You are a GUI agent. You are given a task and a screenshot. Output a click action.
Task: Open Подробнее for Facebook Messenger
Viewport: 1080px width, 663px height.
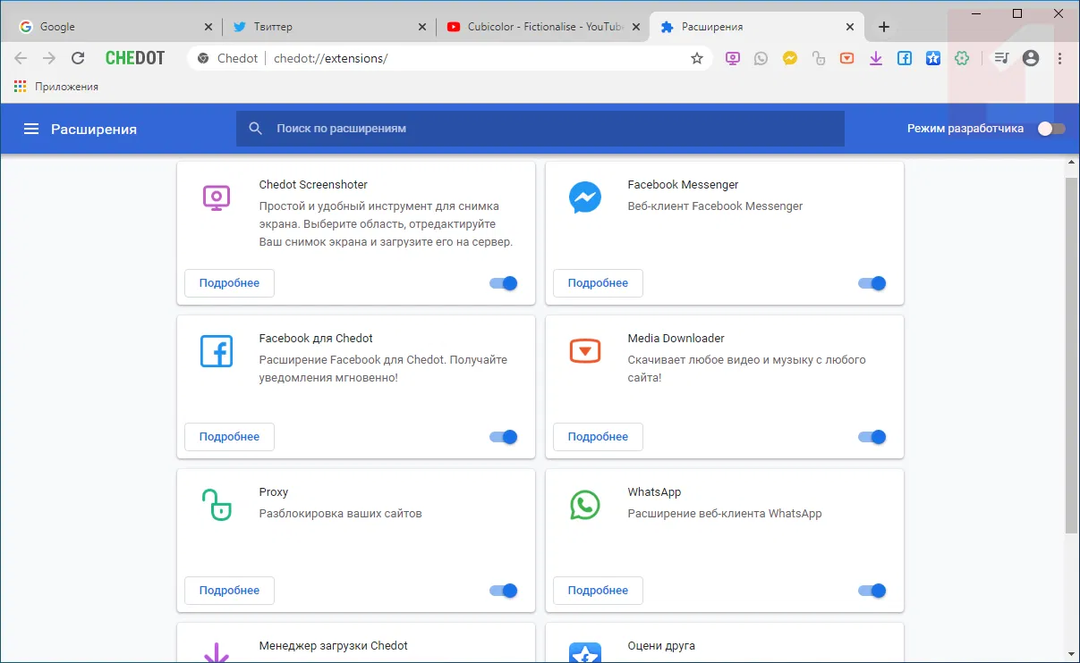598,283
